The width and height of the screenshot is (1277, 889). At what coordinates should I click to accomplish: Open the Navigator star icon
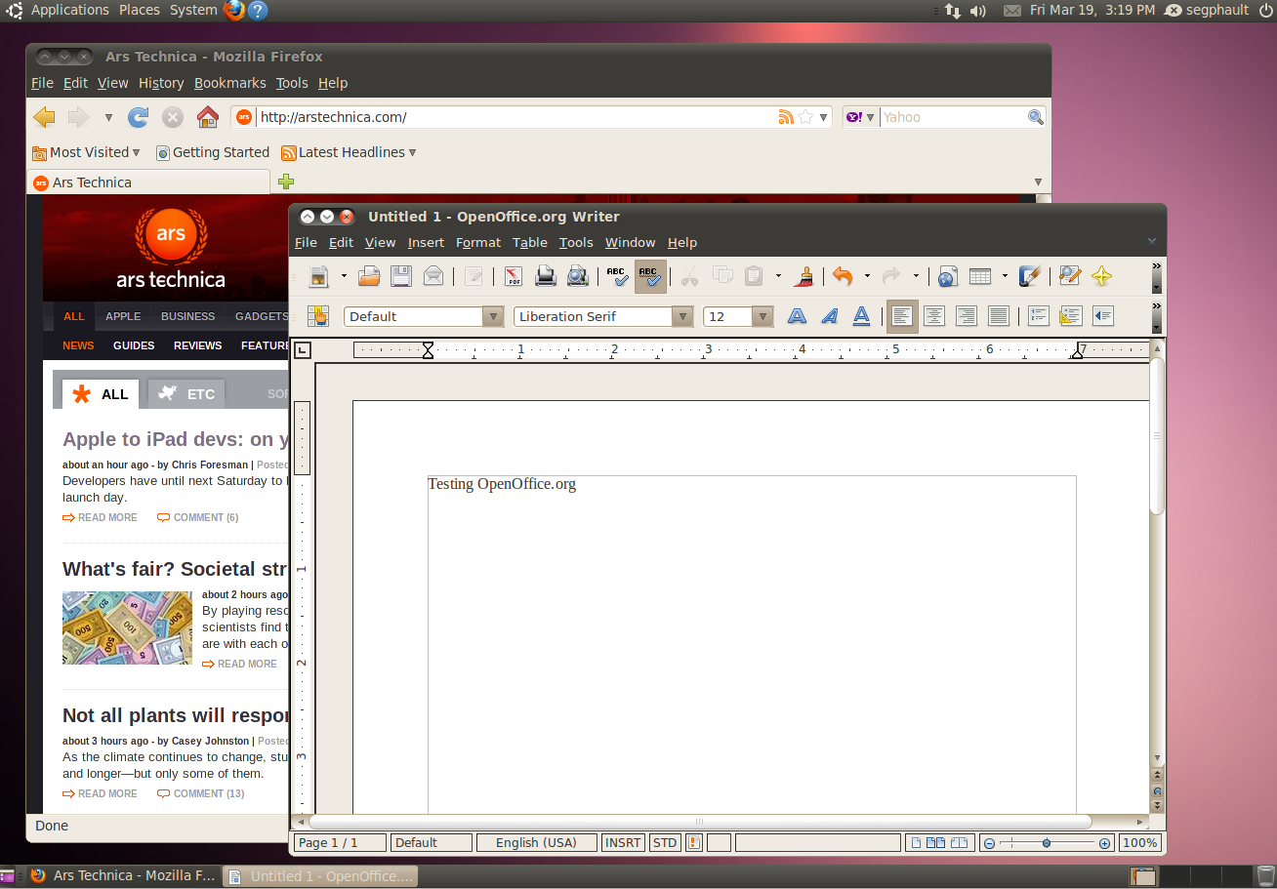click(x=1102, y=277)
